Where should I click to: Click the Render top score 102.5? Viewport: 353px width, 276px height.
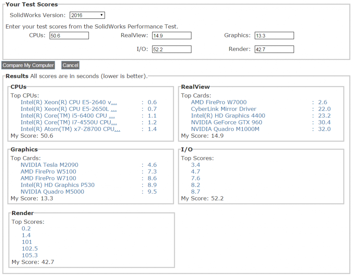click(x=30, y=249)
